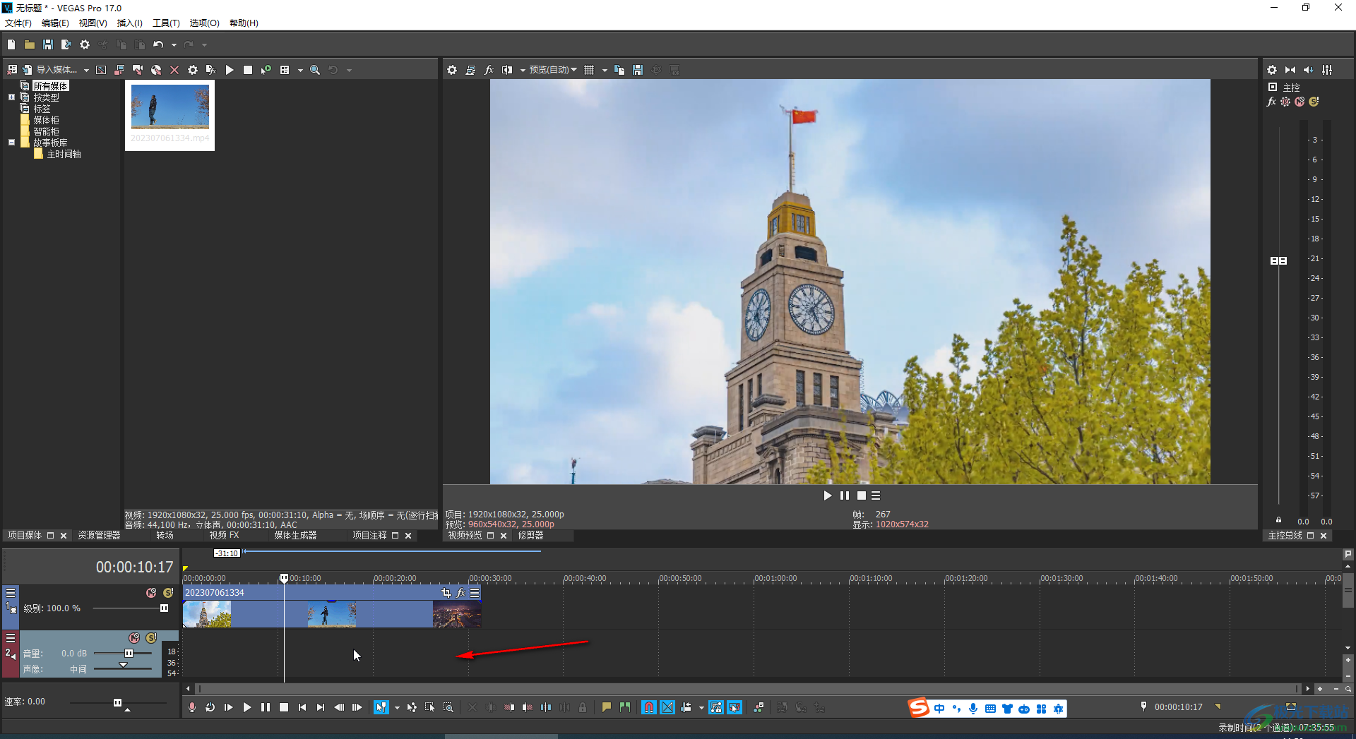Toggle the grid overlay icon in preview toolbar
The height and width of the screenshot is (739, 1356).
(x=589, y=70)
